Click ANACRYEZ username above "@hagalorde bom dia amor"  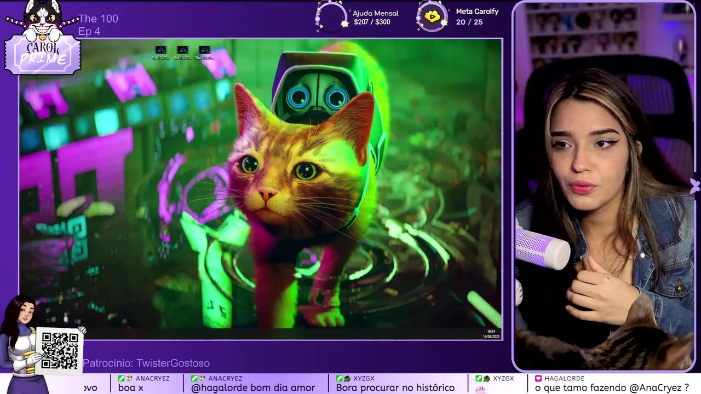[225, 378]
